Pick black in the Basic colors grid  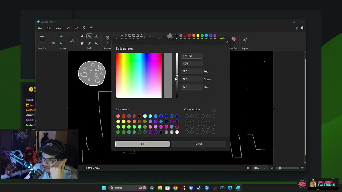(x=161, y=132)
